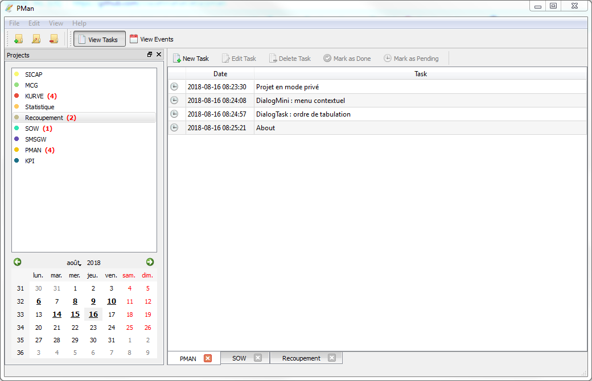This screenshot has width=592, height=381.
Task: Click the add new project folder icon
Action: (x=18, y=39)
